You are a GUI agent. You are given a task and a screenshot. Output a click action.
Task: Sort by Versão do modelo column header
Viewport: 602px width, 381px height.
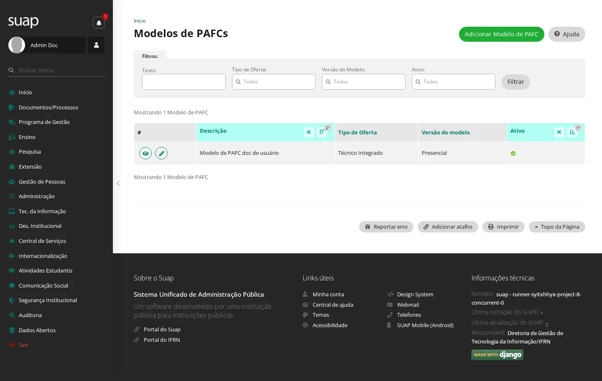[x=446, y=132]
